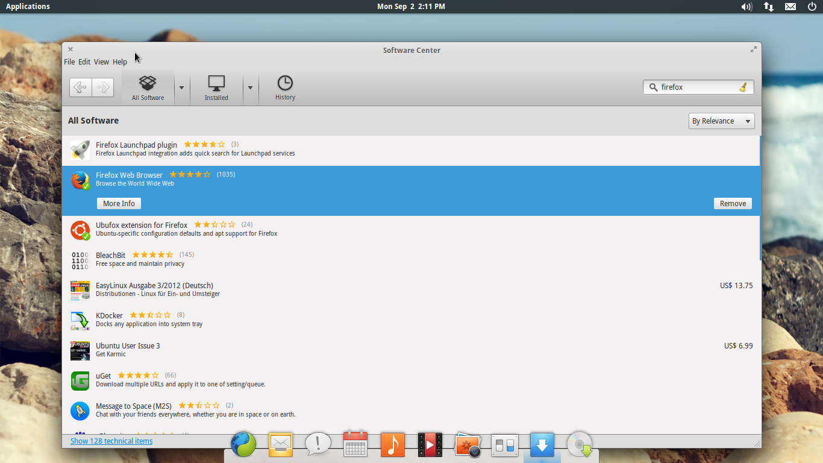This screenshot has width=823, height=463.
Task: Select the BleachBit entry
Action: [411, 260]
